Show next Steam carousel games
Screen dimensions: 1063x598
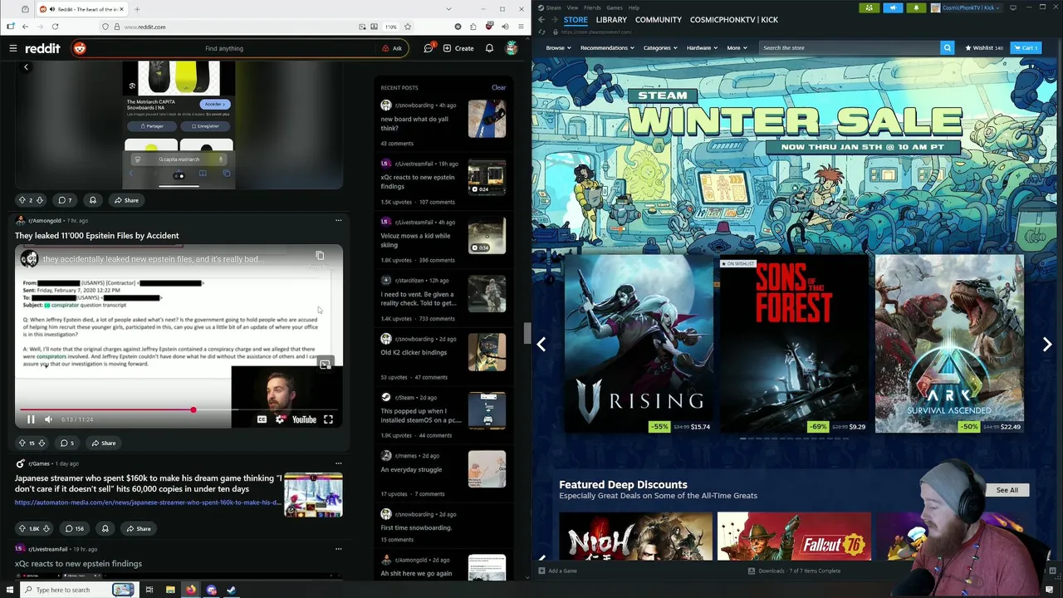[1047, 344]
